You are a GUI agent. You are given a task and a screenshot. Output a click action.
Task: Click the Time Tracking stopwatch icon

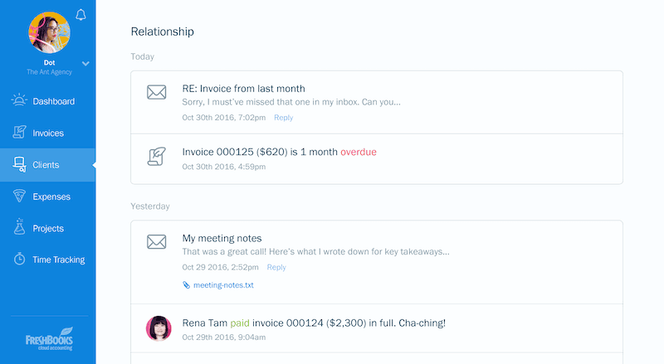[19, 260]
